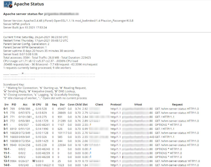The height and width of the screenshot is (167, 211).
Task: Click the Dur column header
Action: 62,105
